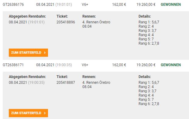Click the V6+ bet type in the first row
This screenshot has width=189, height=119.
tap(85, 5)
